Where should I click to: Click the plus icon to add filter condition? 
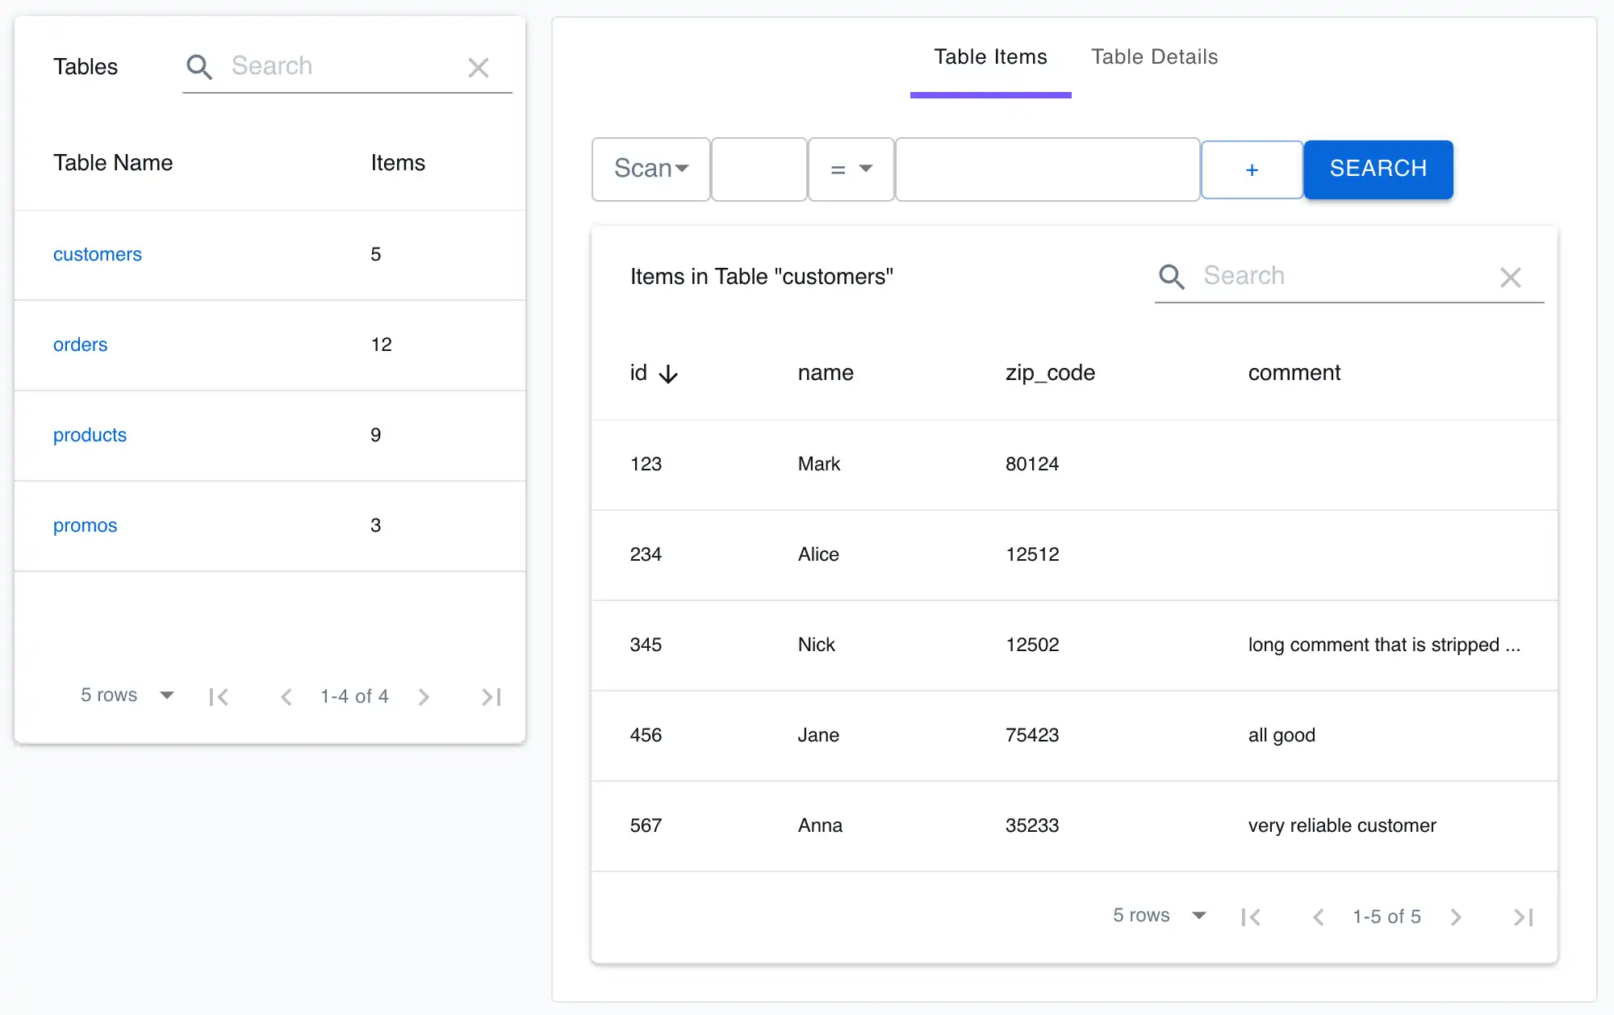(x=1252, y=169)
